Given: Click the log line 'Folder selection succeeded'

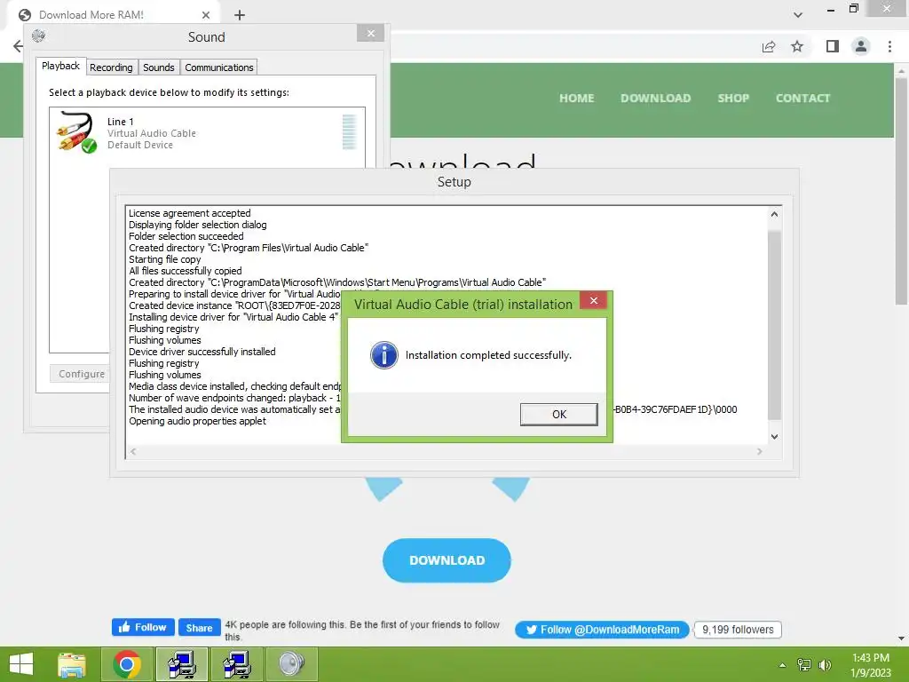Looking at the screenshot, I should click(x=186, y=236).
